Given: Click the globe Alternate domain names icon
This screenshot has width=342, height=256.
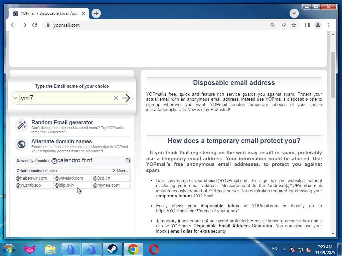Looking at the screenshot, I should (x=21, y=144).
